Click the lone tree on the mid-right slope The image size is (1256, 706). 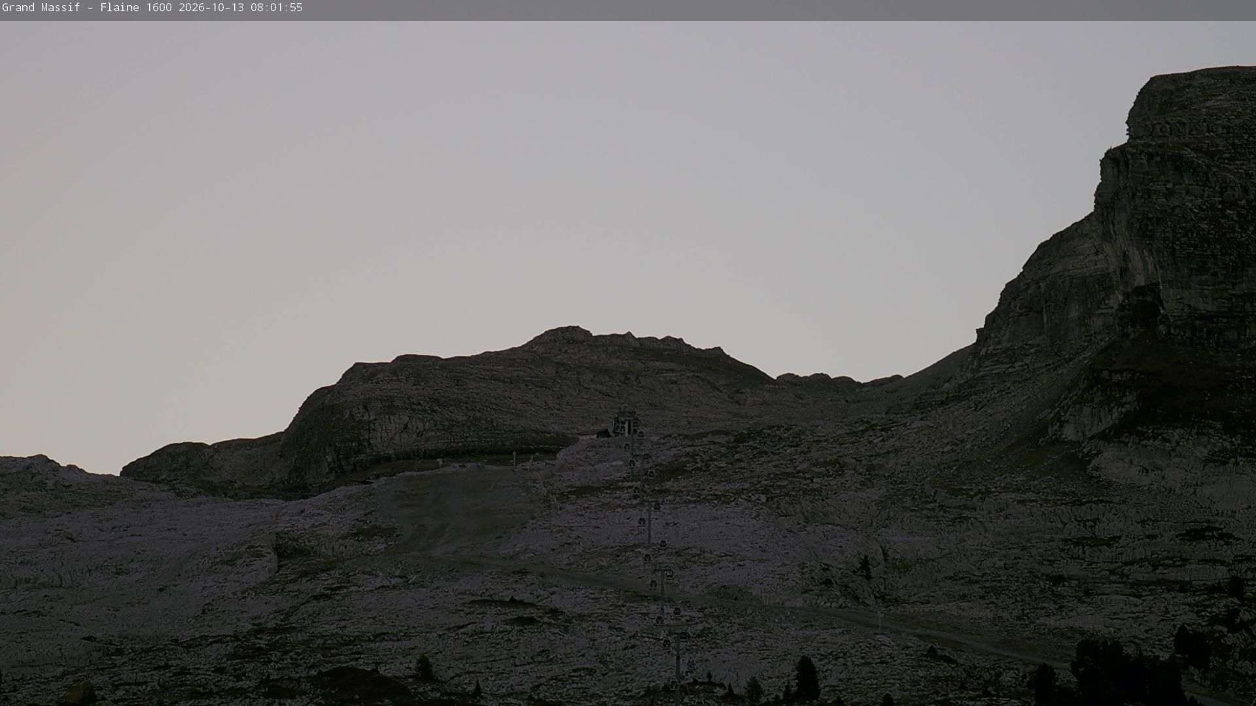point(865,567)
